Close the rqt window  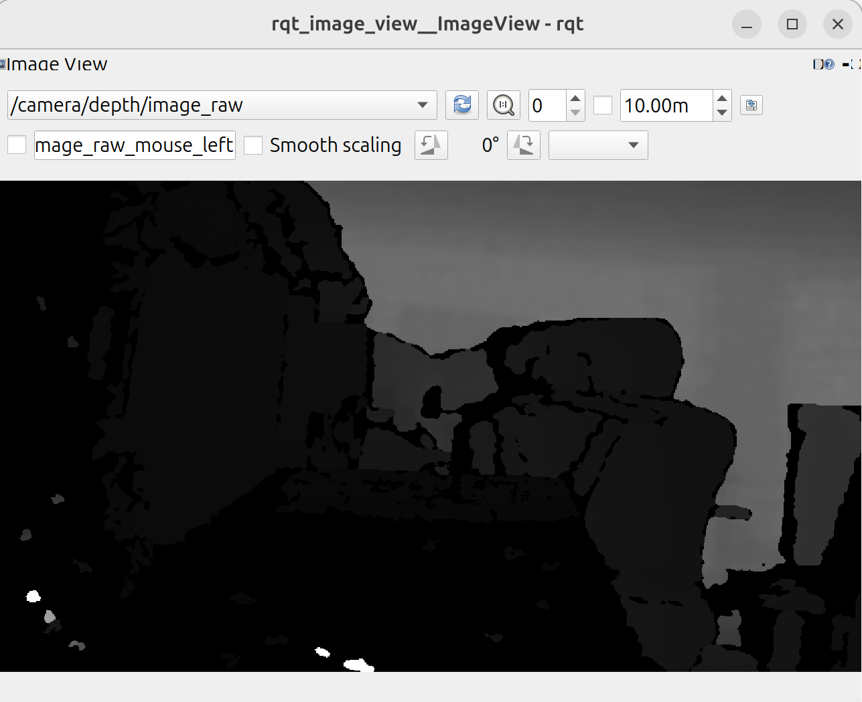pyautogui.click(x=837, y=24)
